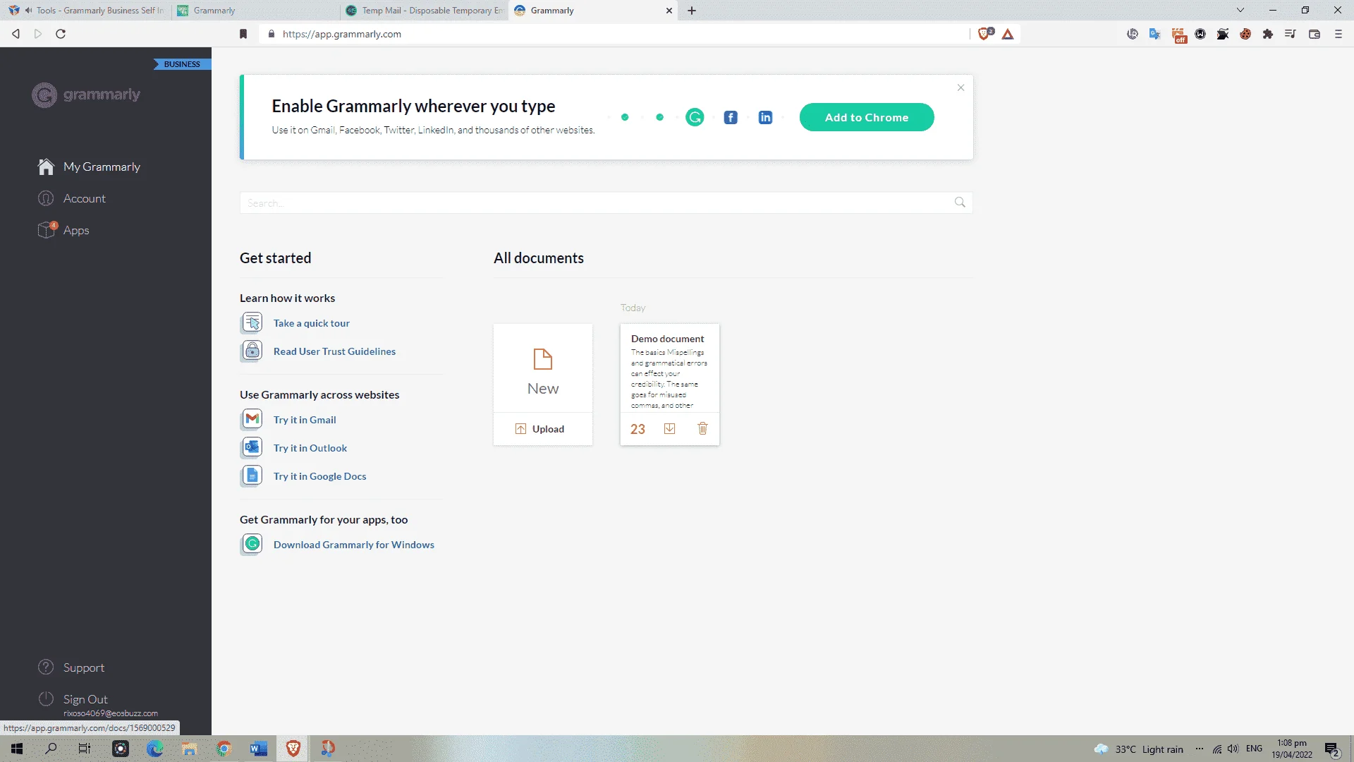Open Take a quick tour link
The width and height of the screenshot is (1354, 762).
[311, 323]
